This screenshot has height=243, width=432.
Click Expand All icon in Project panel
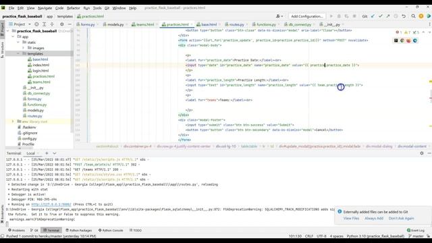pyautogui.click(x=44, y=24)
